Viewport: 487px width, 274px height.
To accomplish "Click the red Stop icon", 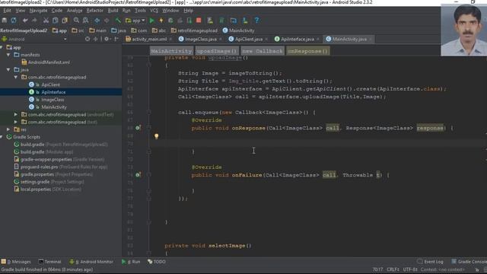I will pyautogui.click(x=199, y=21).
